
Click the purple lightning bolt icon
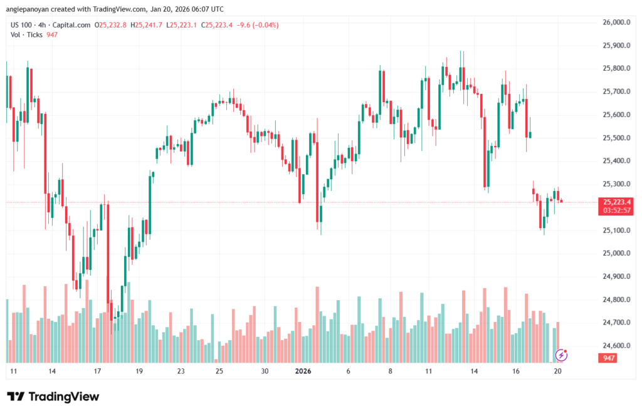pyautogui.click(x=562, y=355)
